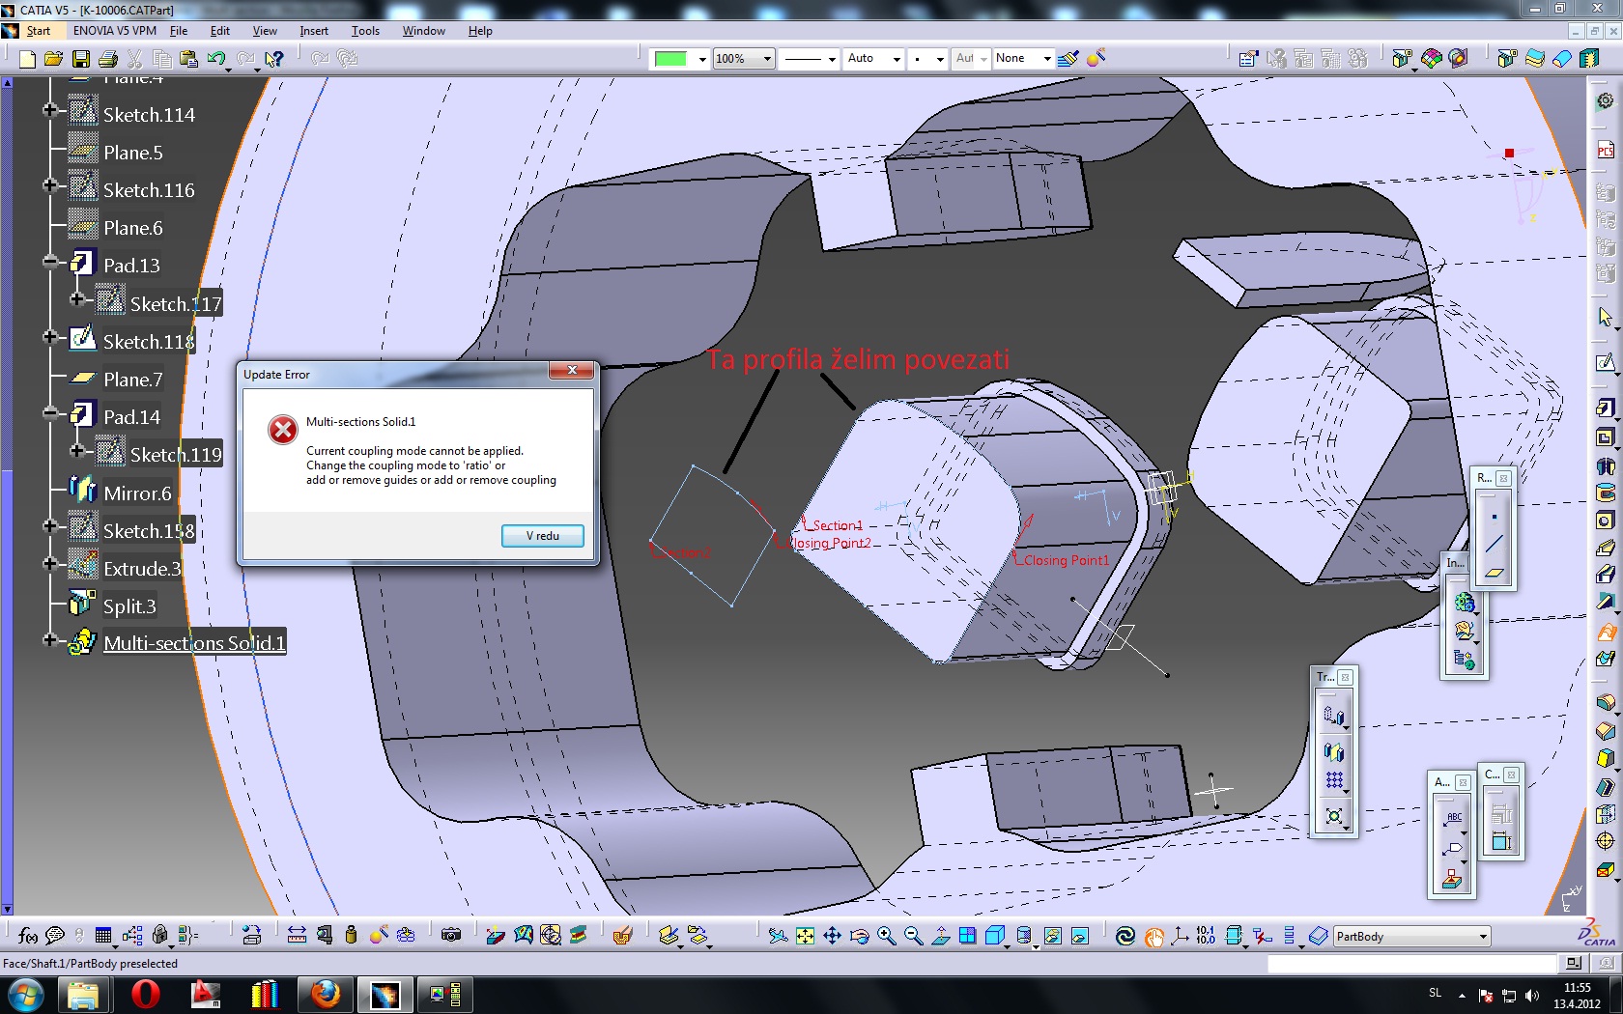Close the Update Error dialog
The width and height of the screenshot is (1623, 1014).
572,370
